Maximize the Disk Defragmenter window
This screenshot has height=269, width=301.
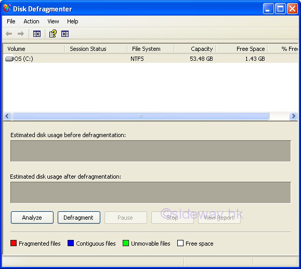coord(280,9)
